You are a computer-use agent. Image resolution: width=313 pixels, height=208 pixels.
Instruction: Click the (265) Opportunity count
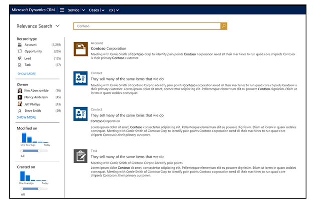pos(57,51)
